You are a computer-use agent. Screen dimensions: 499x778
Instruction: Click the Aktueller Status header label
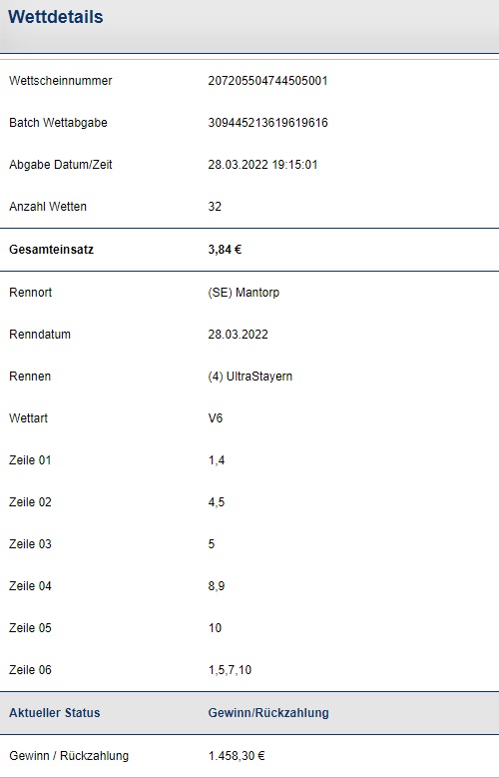point(55,712)
